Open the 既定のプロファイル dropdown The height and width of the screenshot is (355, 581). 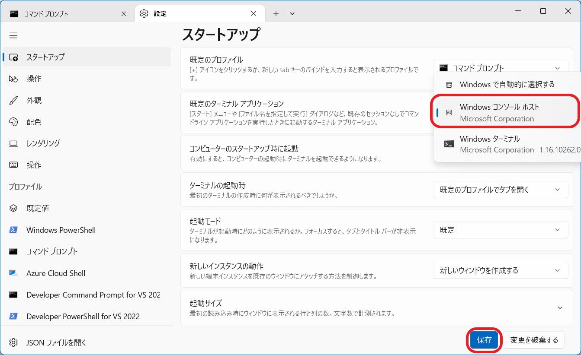coord(500,68)
